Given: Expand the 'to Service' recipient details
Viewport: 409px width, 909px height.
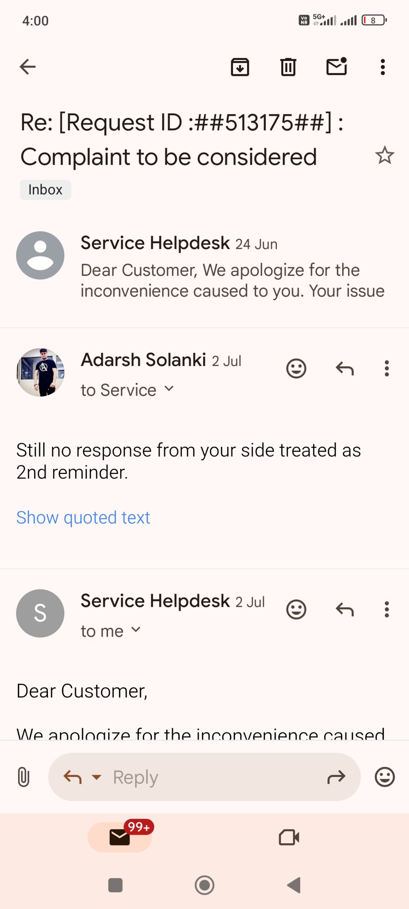Looking at the screenshot, I should point(169,389).
